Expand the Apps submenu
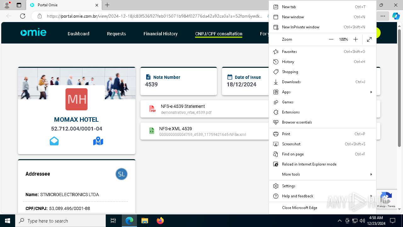 click(322, 92)
